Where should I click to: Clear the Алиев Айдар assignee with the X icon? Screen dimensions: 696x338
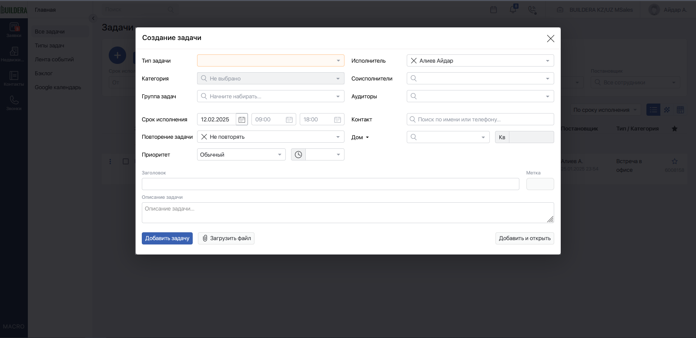pyautogui.click(x=414, y=61)
